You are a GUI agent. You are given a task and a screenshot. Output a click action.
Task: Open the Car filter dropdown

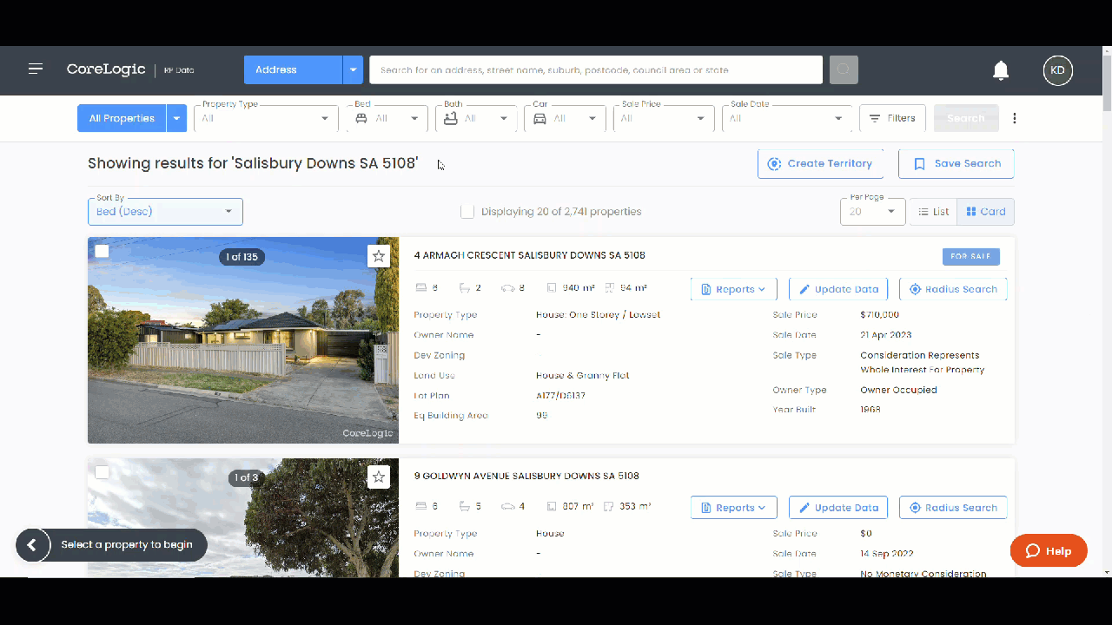point(565,118)
